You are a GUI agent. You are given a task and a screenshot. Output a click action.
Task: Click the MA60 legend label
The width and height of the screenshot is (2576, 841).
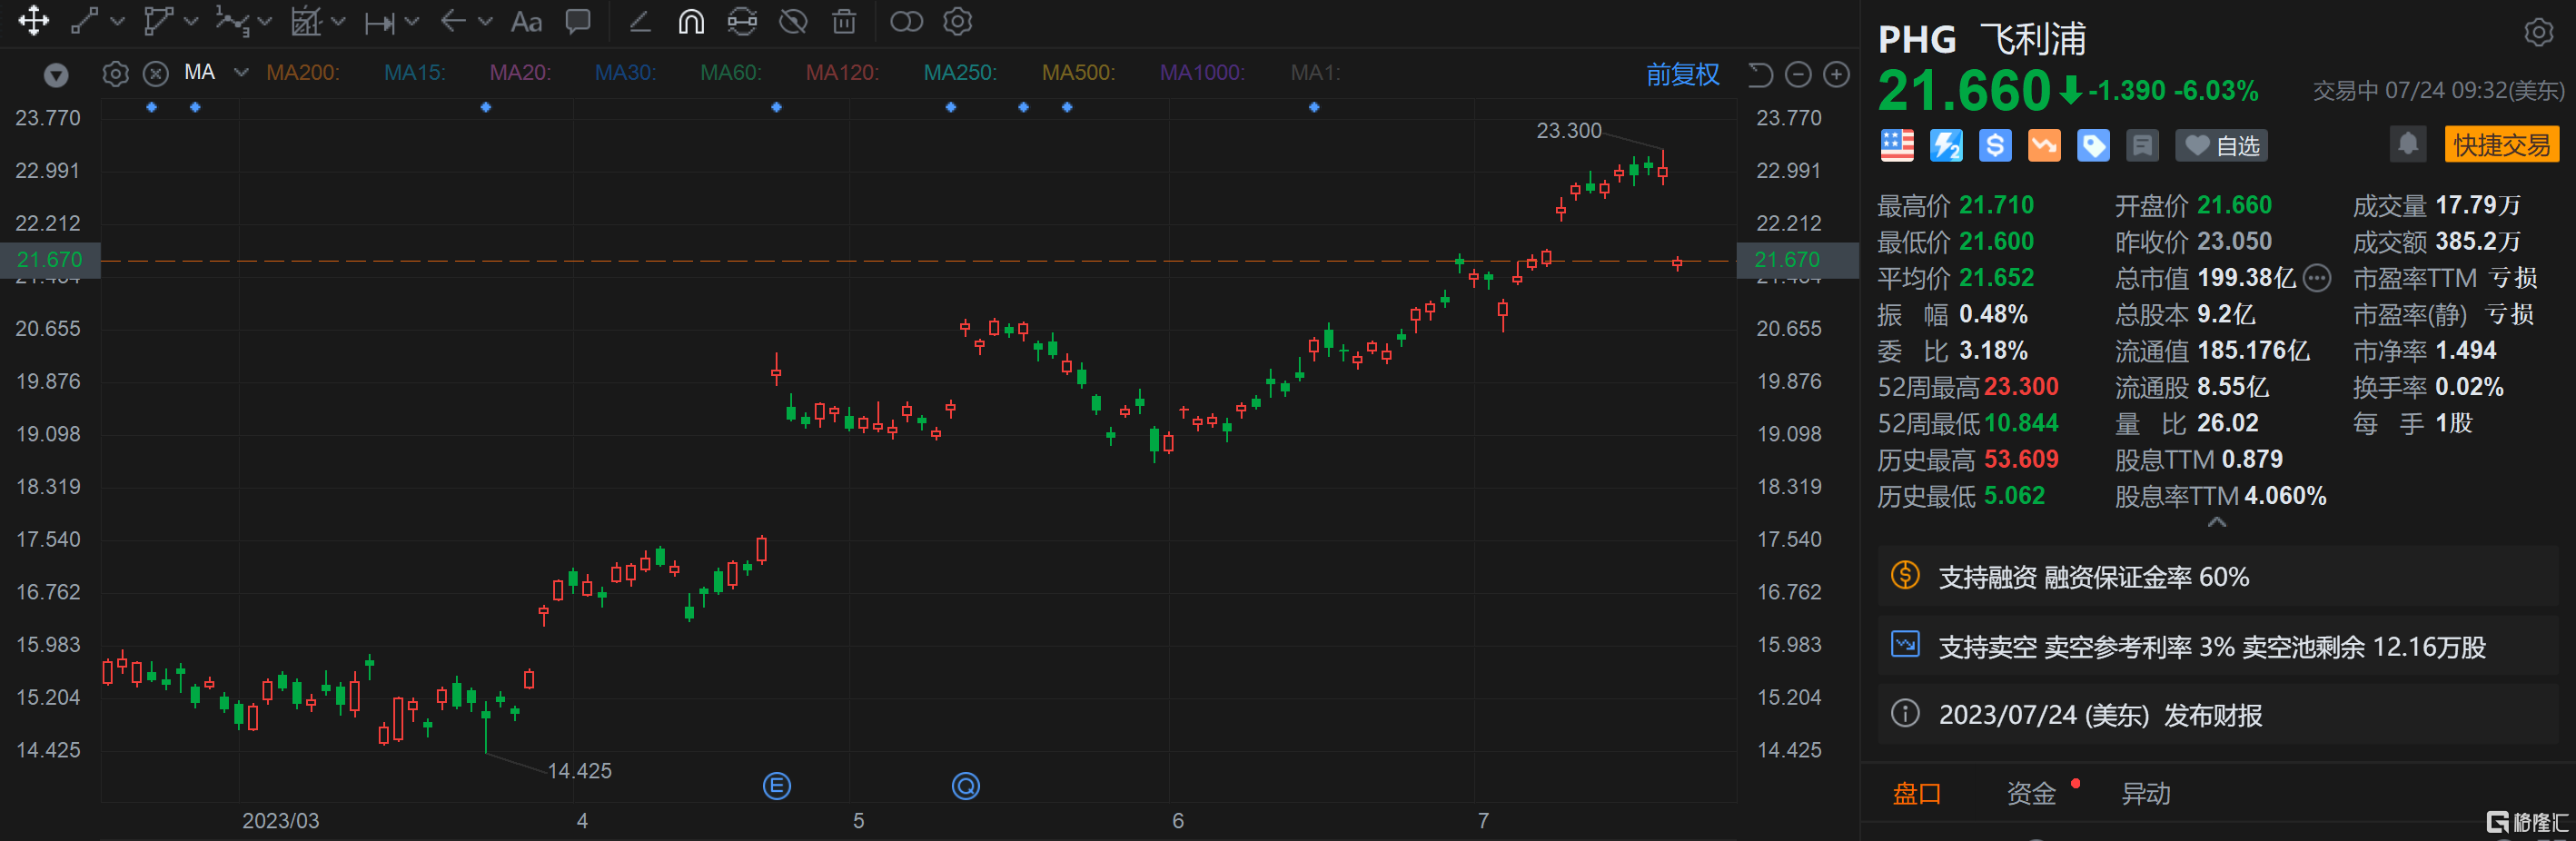pos(731,73)
